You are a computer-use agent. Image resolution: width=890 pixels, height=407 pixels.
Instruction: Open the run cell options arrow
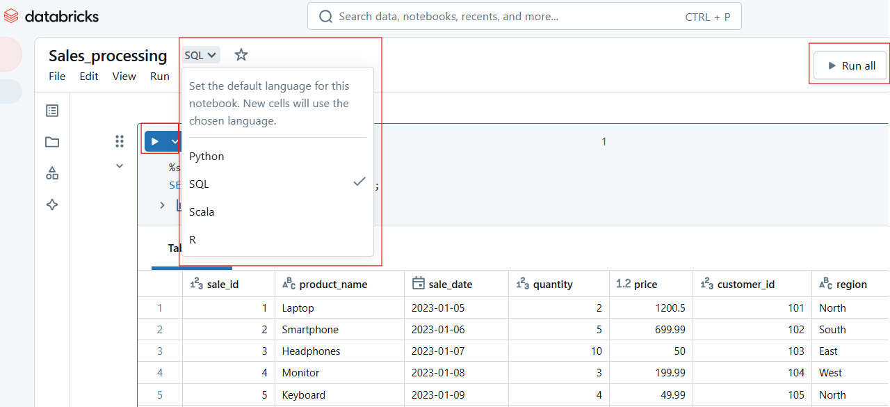(x=174, y=142)
